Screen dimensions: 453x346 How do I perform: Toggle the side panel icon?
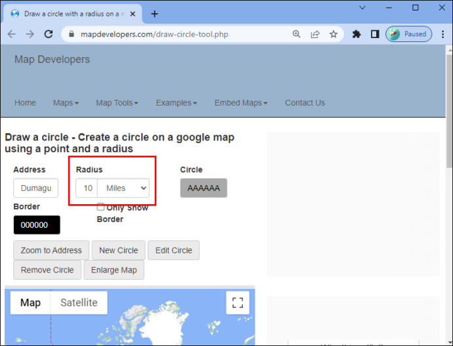375,34
